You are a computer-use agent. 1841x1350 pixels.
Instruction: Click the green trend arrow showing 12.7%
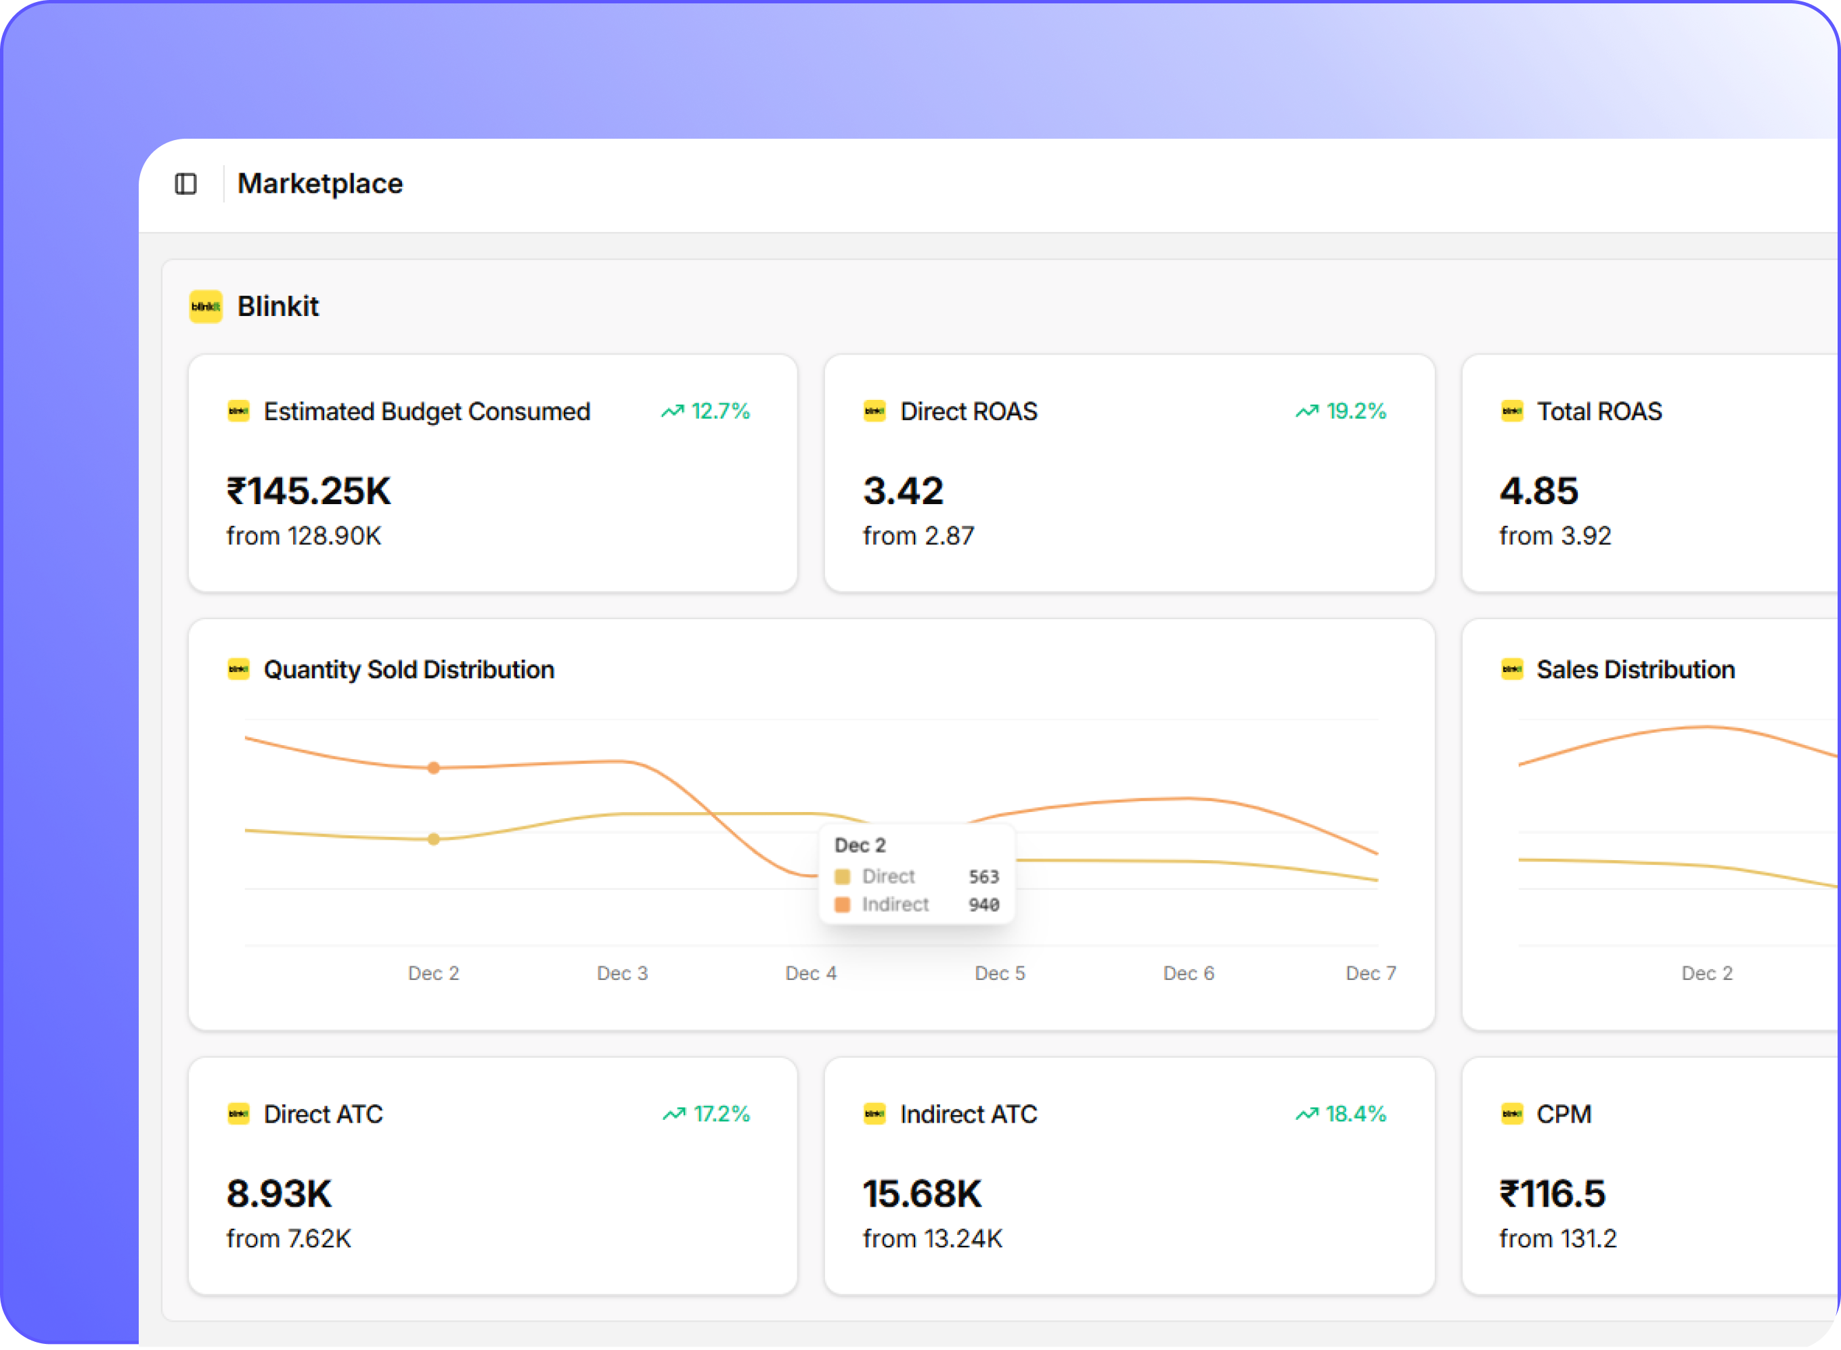[673, 411]
